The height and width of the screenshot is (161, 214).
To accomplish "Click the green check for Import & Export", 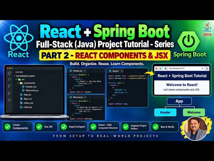I will click(x=64, y=127).
